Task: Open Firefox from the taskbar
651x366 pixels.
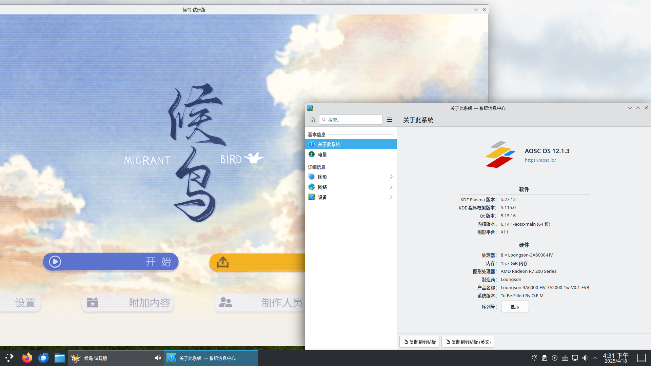Action: coord(27,358)
